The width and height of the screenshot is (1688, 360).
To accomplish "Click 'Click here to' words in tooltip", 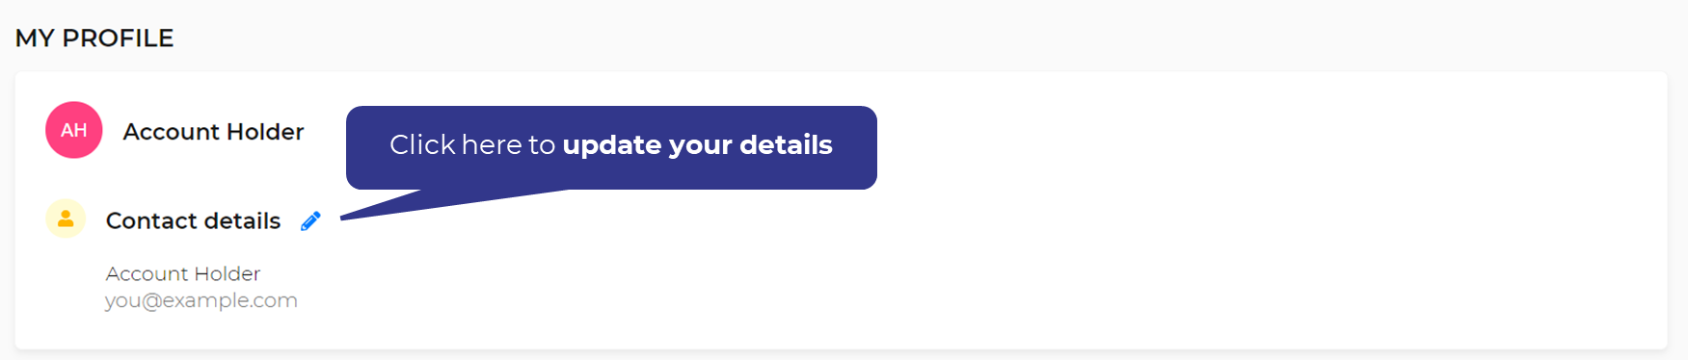I will (x=472, y=144).
